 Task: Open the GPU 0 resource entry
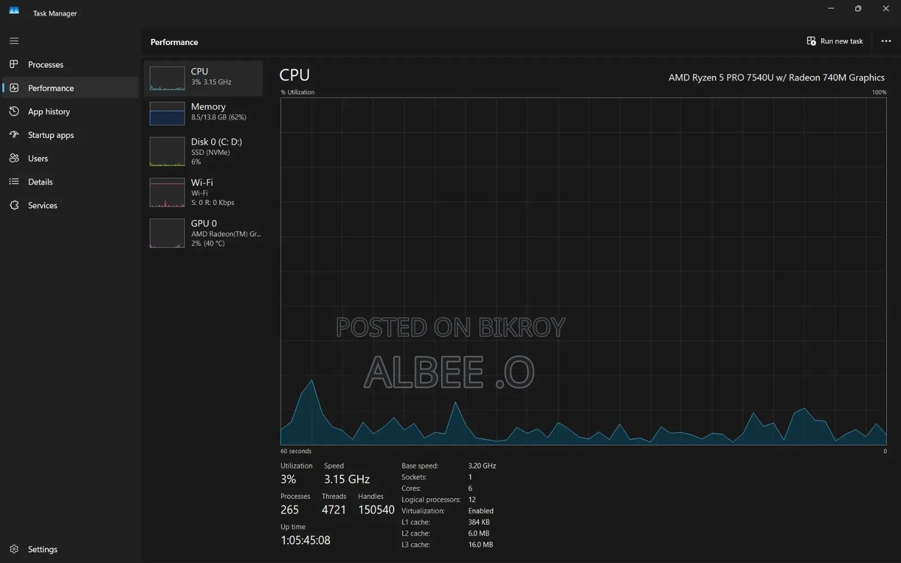[203, 233]
